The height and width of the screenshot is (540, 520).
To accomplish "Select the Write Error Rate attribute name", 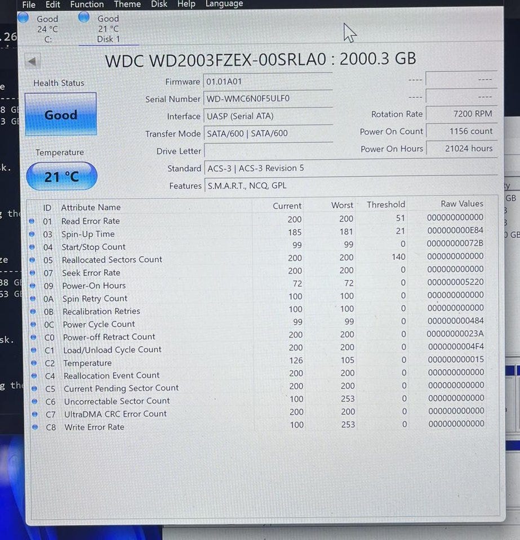I will [x=95, y=427].
